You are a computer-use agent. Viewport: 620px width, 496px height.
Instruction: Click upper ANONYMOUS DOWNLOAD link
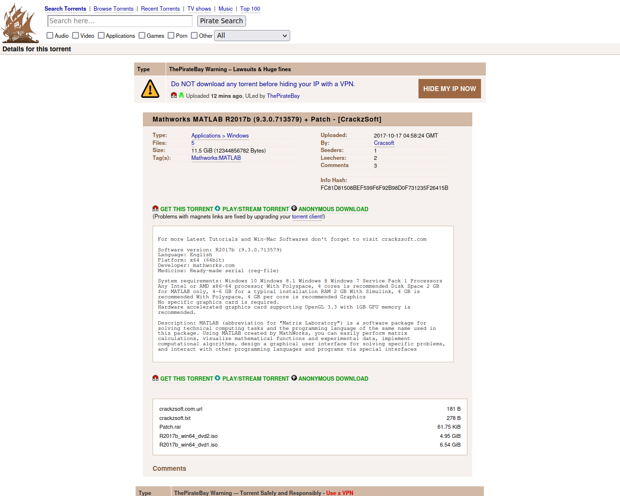coord(333,209)
